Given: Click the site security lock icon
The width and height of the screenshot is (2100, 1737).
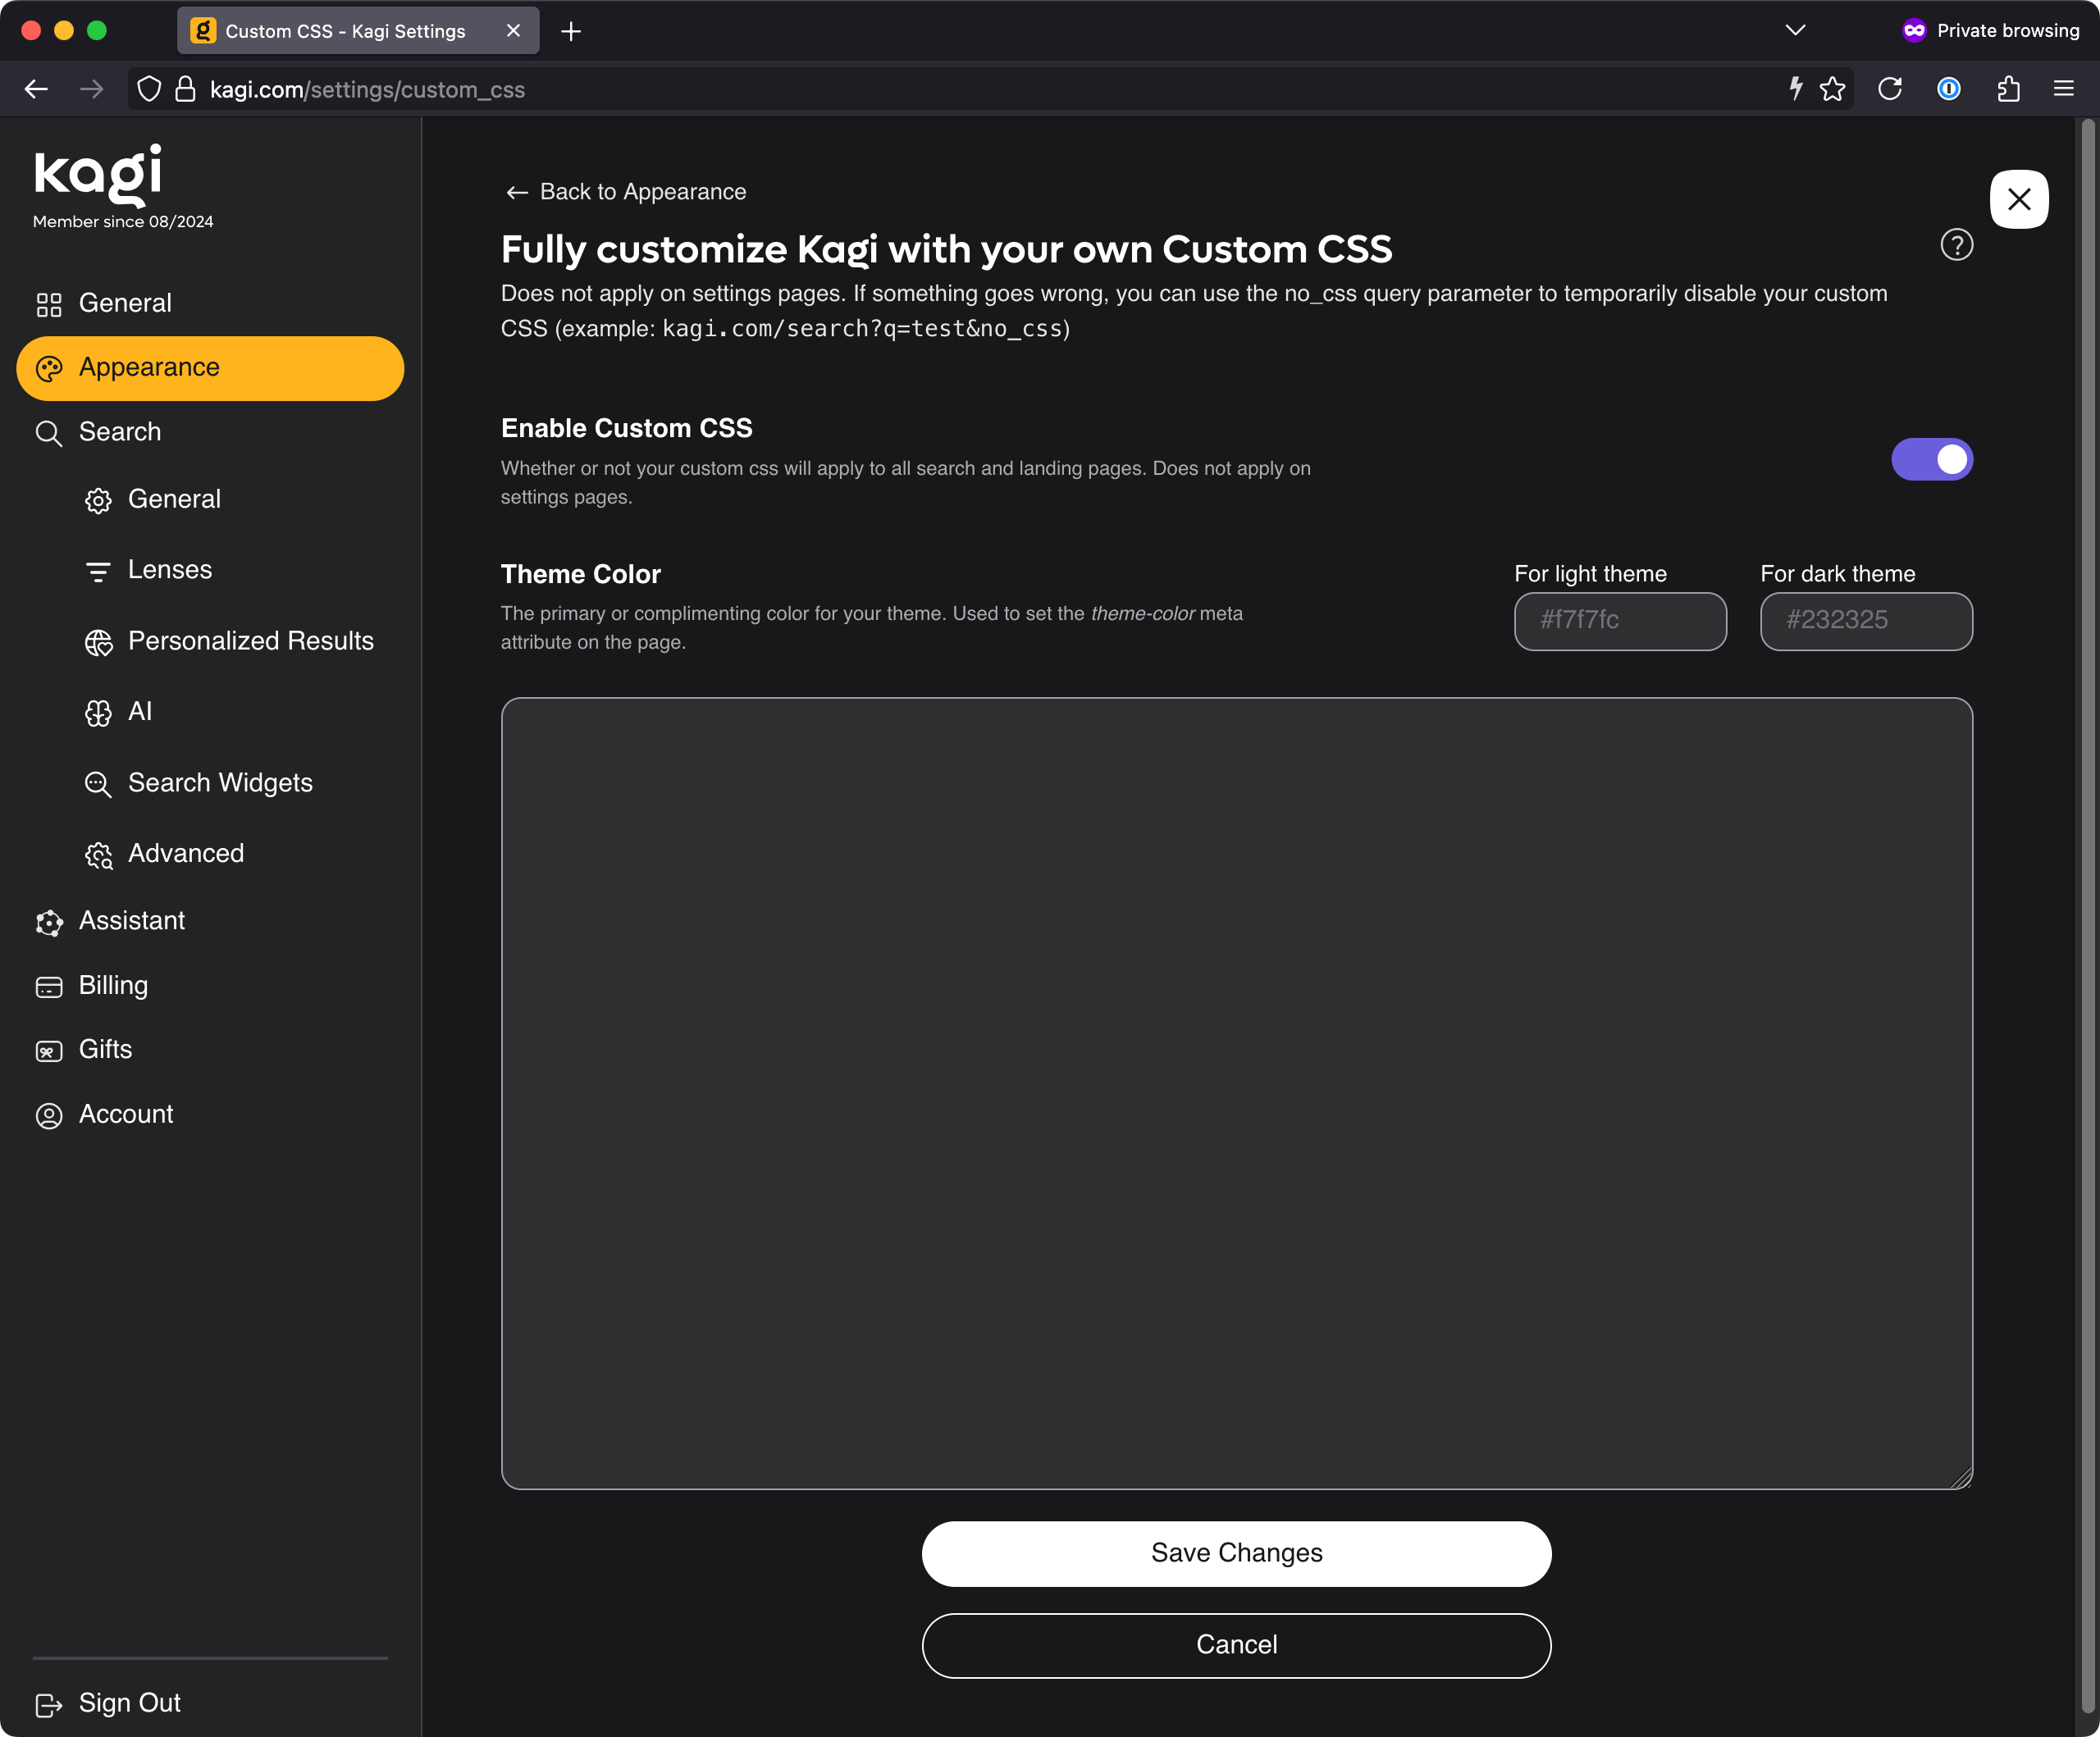Looking at the screenshot, I should tap(185, 89).
